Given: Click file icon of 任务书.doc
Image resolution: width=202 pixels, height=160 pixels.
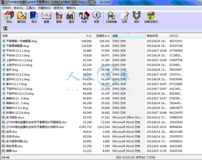Looking at the screenshot, I should (4, 136).
